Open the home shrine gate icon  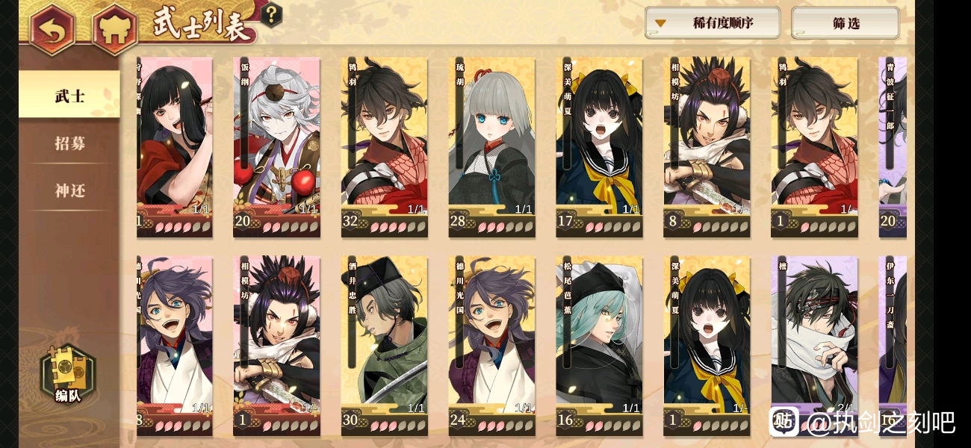tap(116, 29)
